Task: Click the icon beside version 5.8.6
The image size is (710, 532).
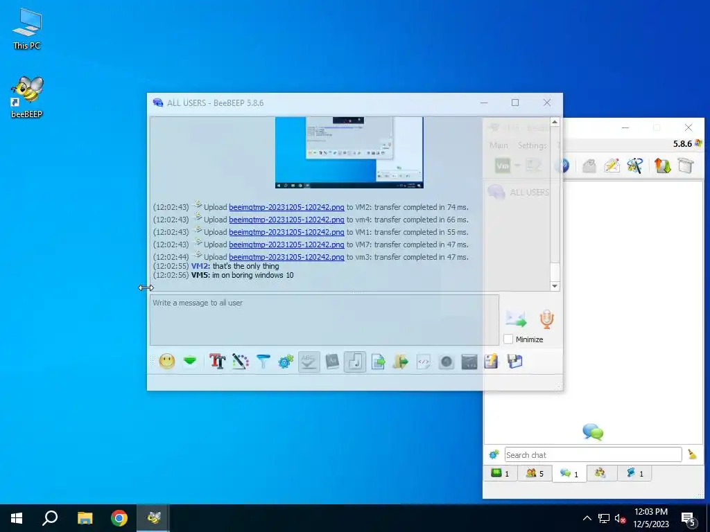Action: (x=698, y=143)
